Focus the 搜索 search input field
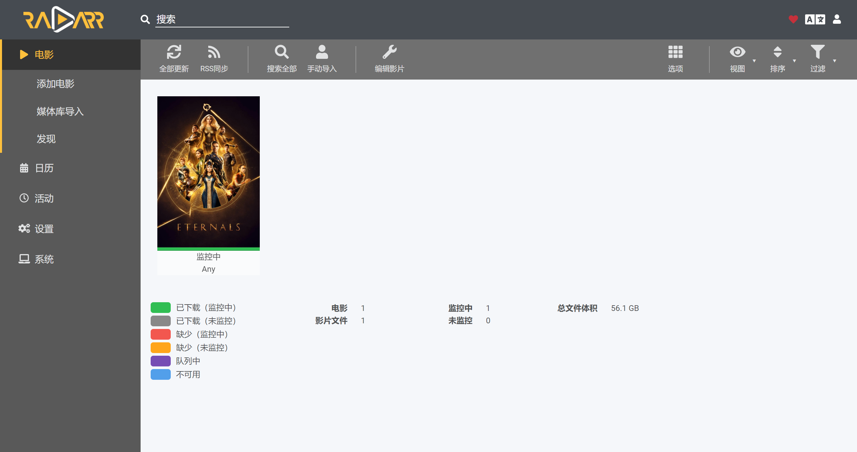 pyautogui.click(x=222, y=19)
